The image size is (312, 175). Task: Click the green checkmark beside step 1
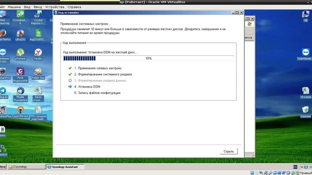[70, 68]
